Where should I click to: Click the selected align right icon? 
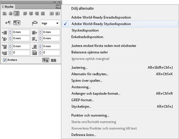(17, 14)
